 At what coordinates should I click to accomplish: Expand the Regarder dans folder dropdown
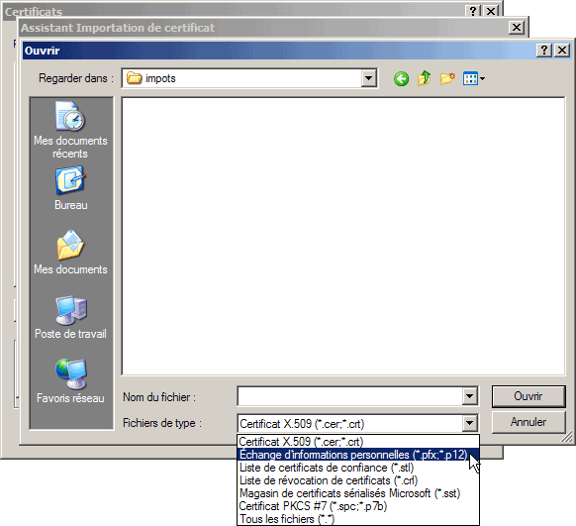tap(368, 78)
